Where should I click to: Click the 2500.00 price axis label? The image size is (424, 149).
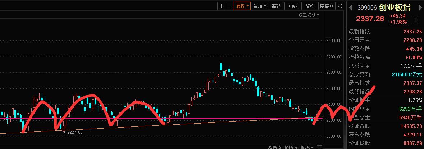click(x=334, y=88)
